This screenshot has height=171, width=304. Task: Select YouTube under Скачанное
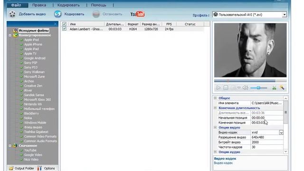coord(30,150)
